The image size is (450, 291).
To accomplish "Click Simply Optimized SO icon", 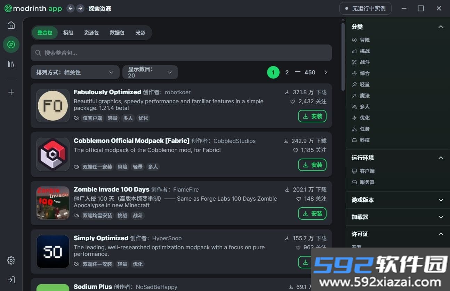I will click(x=53, y=252).
